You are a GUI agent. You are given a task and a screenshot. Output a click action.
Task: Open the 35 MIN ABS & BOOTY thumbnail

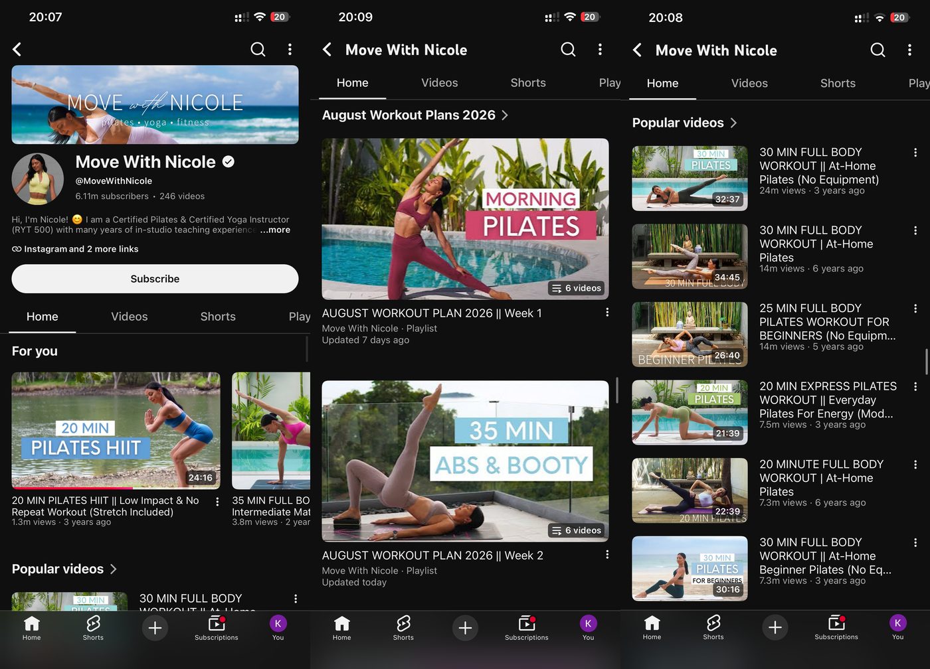(x=465, y=461)
